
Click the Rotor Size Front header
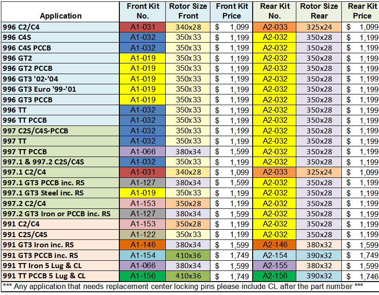[x=188, y=12]
